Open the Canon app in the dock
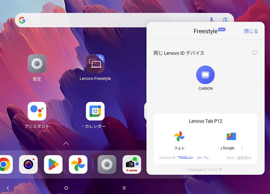 (132, 164)
